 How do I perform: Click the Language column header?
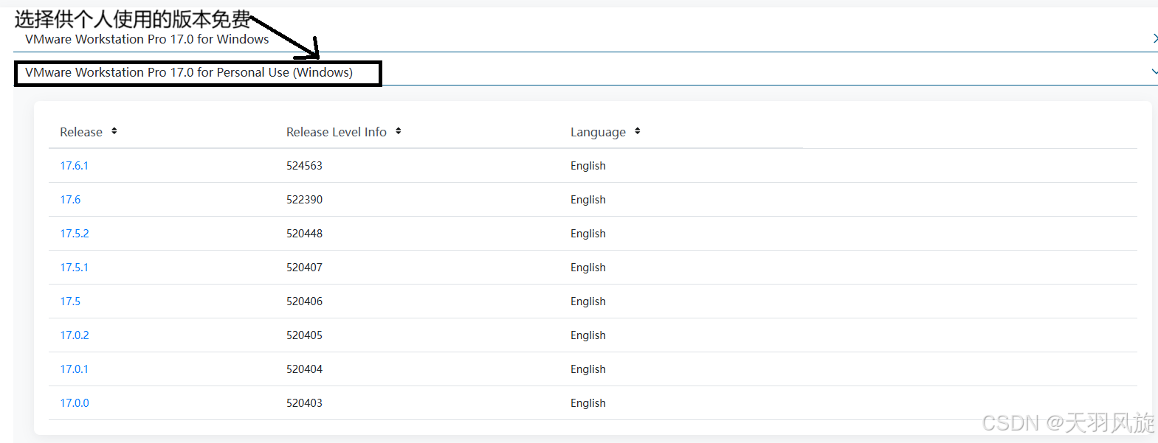(x=598, y=132)
